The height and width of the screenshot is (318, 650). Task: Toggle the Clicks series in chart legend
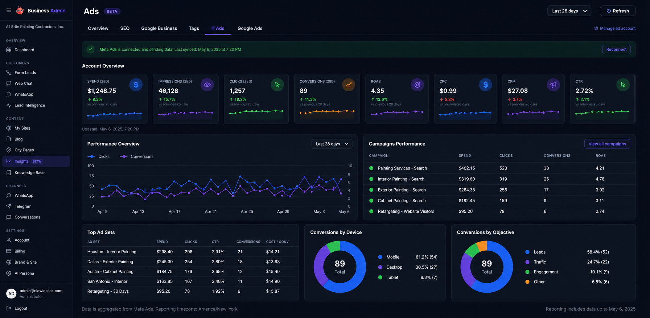(99, 156)
